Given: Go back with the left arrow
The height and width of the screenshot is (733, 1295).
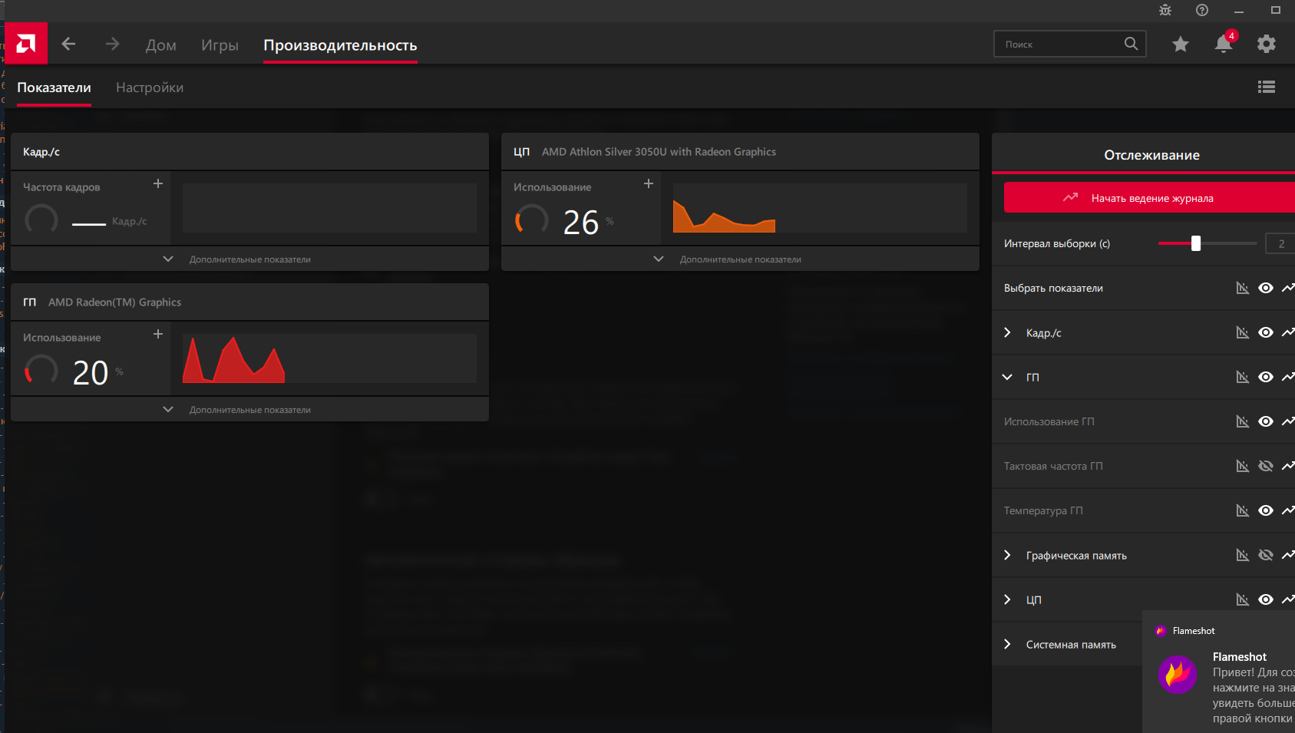Looking at the screenshot, I should point(68,44).
